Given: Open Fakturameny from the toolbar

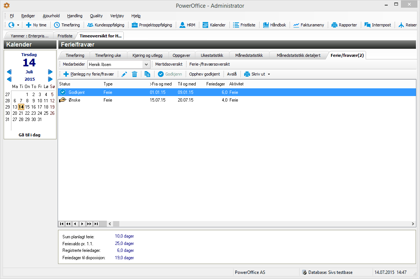Looking at the screenshot, I should tap(308, 25).
